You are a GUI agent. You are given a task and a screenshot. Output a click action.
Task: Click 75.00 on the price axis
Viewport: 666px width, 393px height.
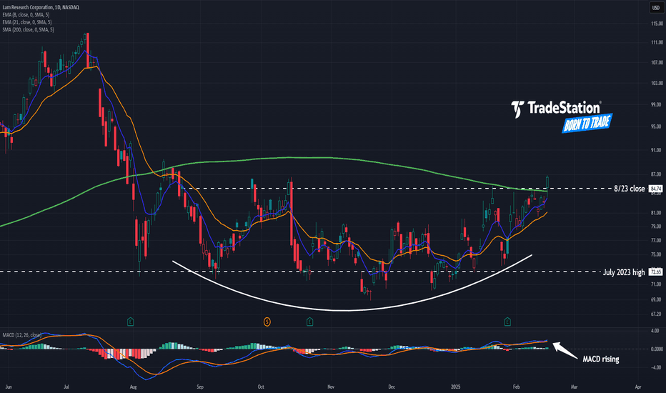pyautogui.click(x=657, y=254)
